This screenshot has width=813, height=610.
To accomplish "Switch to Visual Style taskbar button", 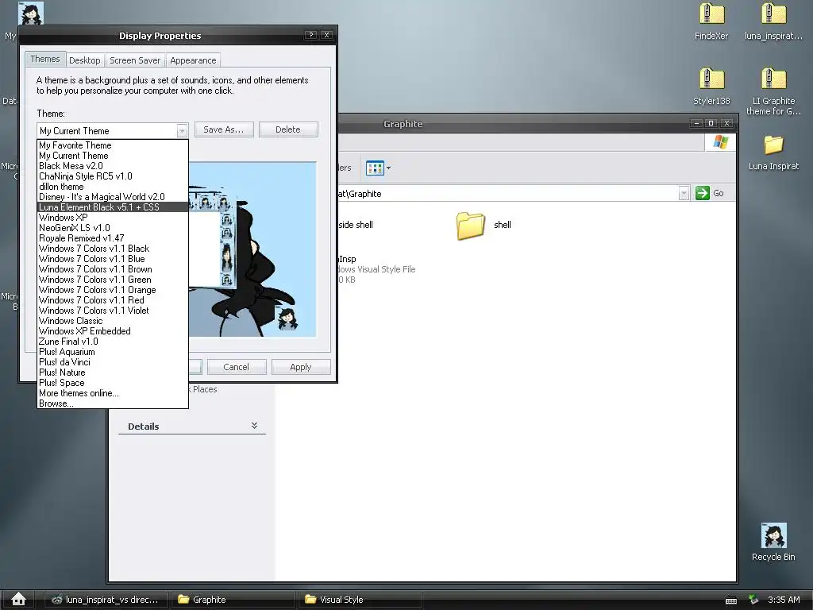I will tap(360, 600).
